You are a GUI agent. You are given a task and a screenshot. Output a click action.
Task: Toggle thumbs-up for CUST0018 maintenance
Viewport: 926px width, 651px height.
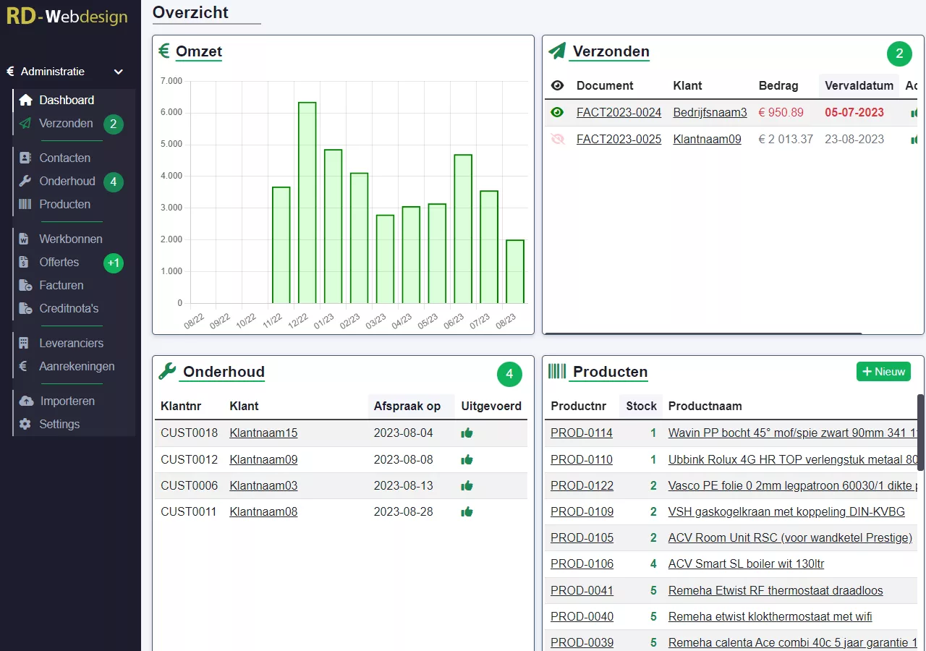pos(467,433)
